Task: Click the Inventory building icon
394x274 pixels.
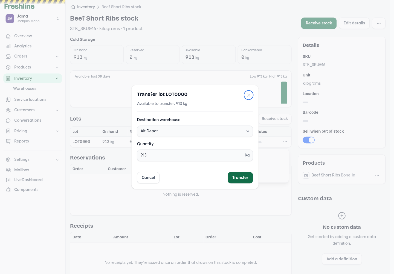Action: pos(8,78)
